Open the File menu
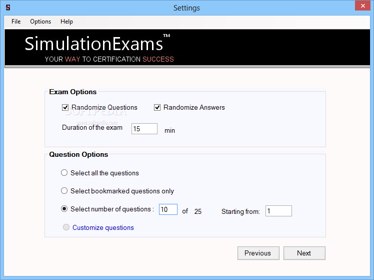This screenshot has height=280, width=374. coord(16,22)
